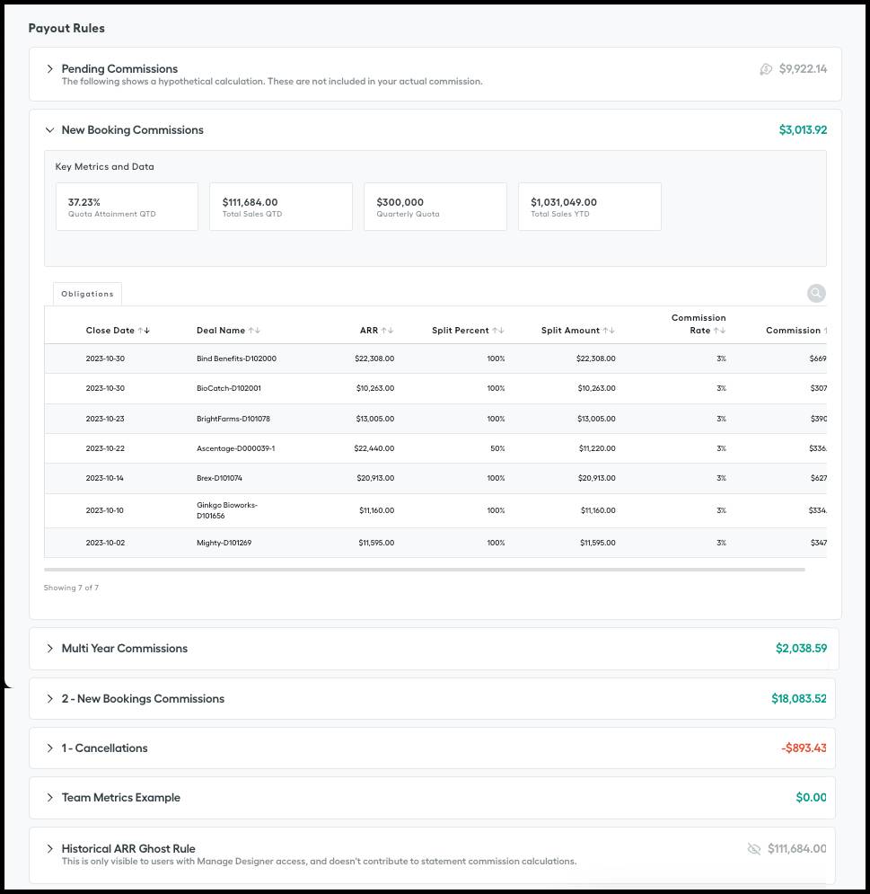Sort by the Split Percent column arrows

tap(498, 330)
